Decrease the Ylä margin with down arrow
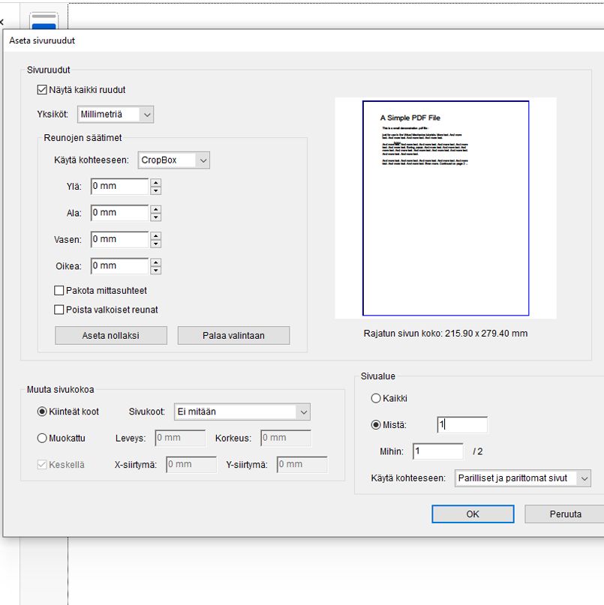The width and height of the screenshot is (604, 605). coord(155,190)
